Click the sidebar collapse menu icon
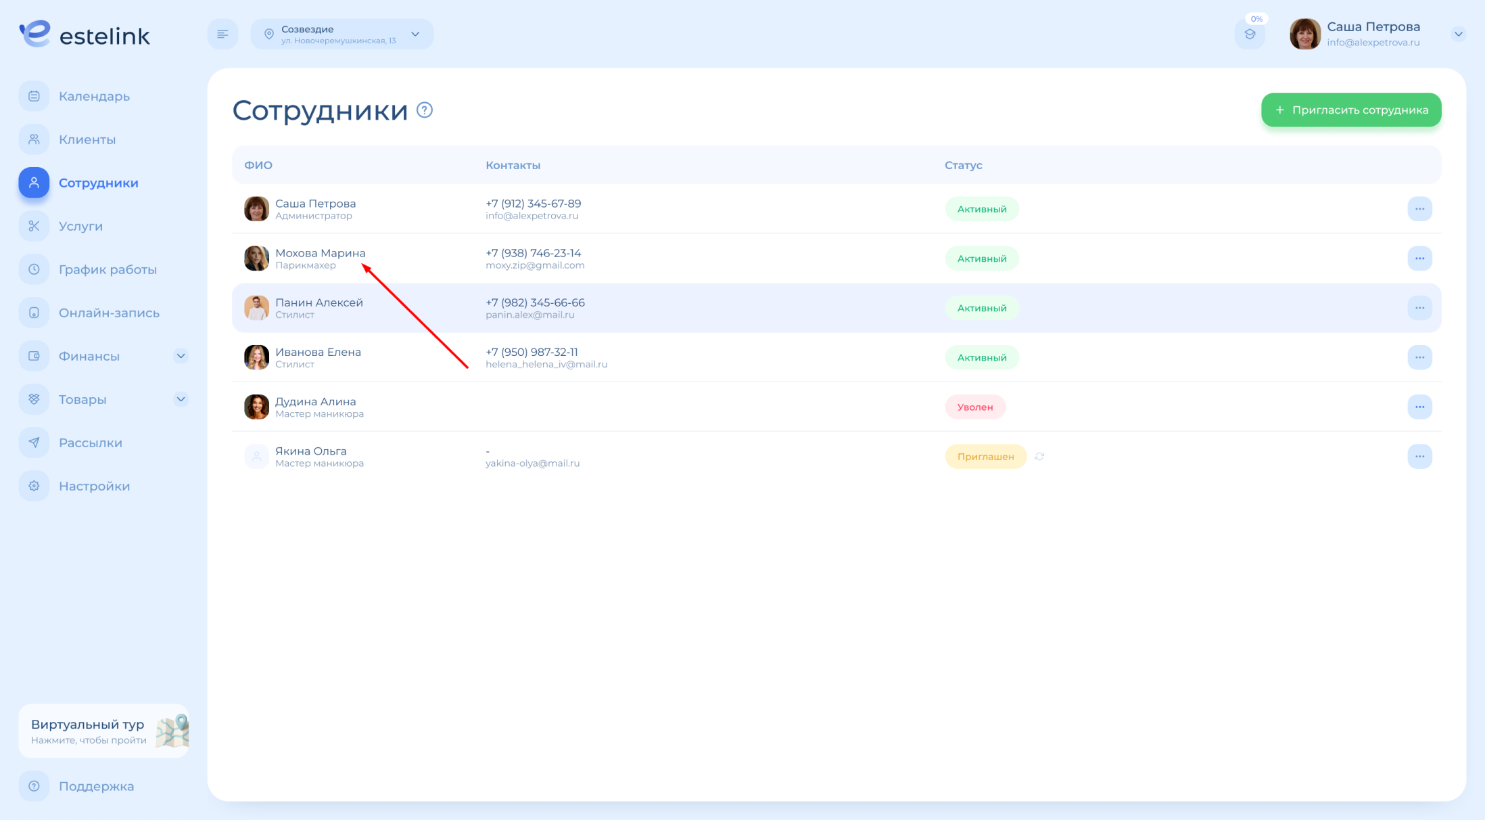 tap(222, 34)
